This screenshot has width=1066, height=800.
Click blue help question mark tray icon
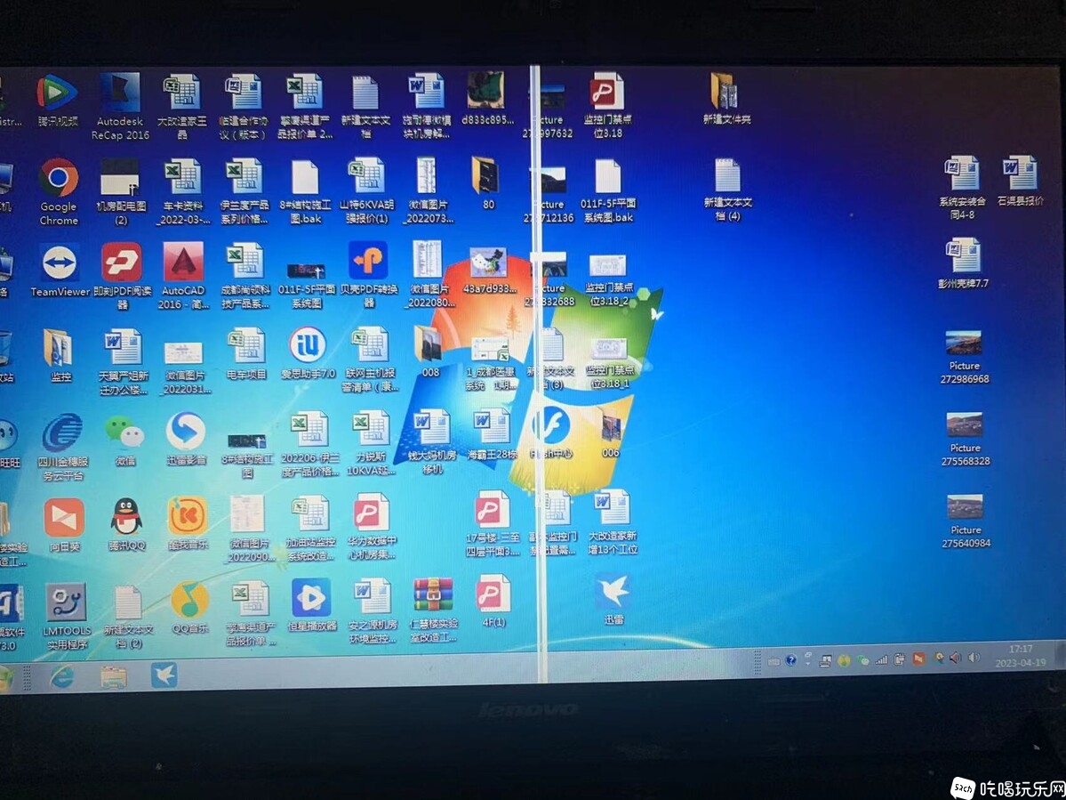click(x=790, y=660)
